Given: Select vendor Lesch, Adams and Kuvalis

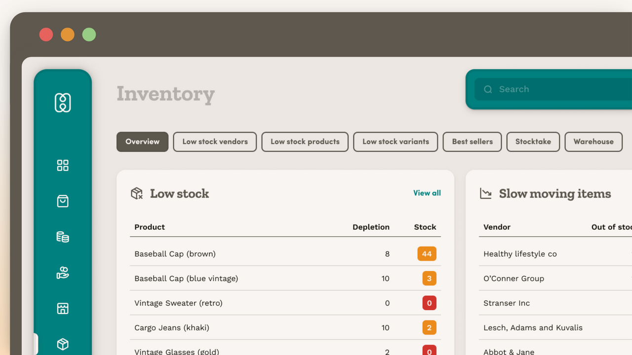Looking at the screenshot, I should point(533,328).
